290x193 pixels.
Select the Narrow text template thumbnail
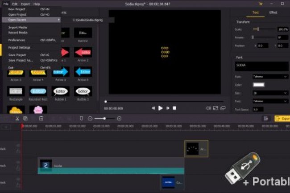[83, 33]
